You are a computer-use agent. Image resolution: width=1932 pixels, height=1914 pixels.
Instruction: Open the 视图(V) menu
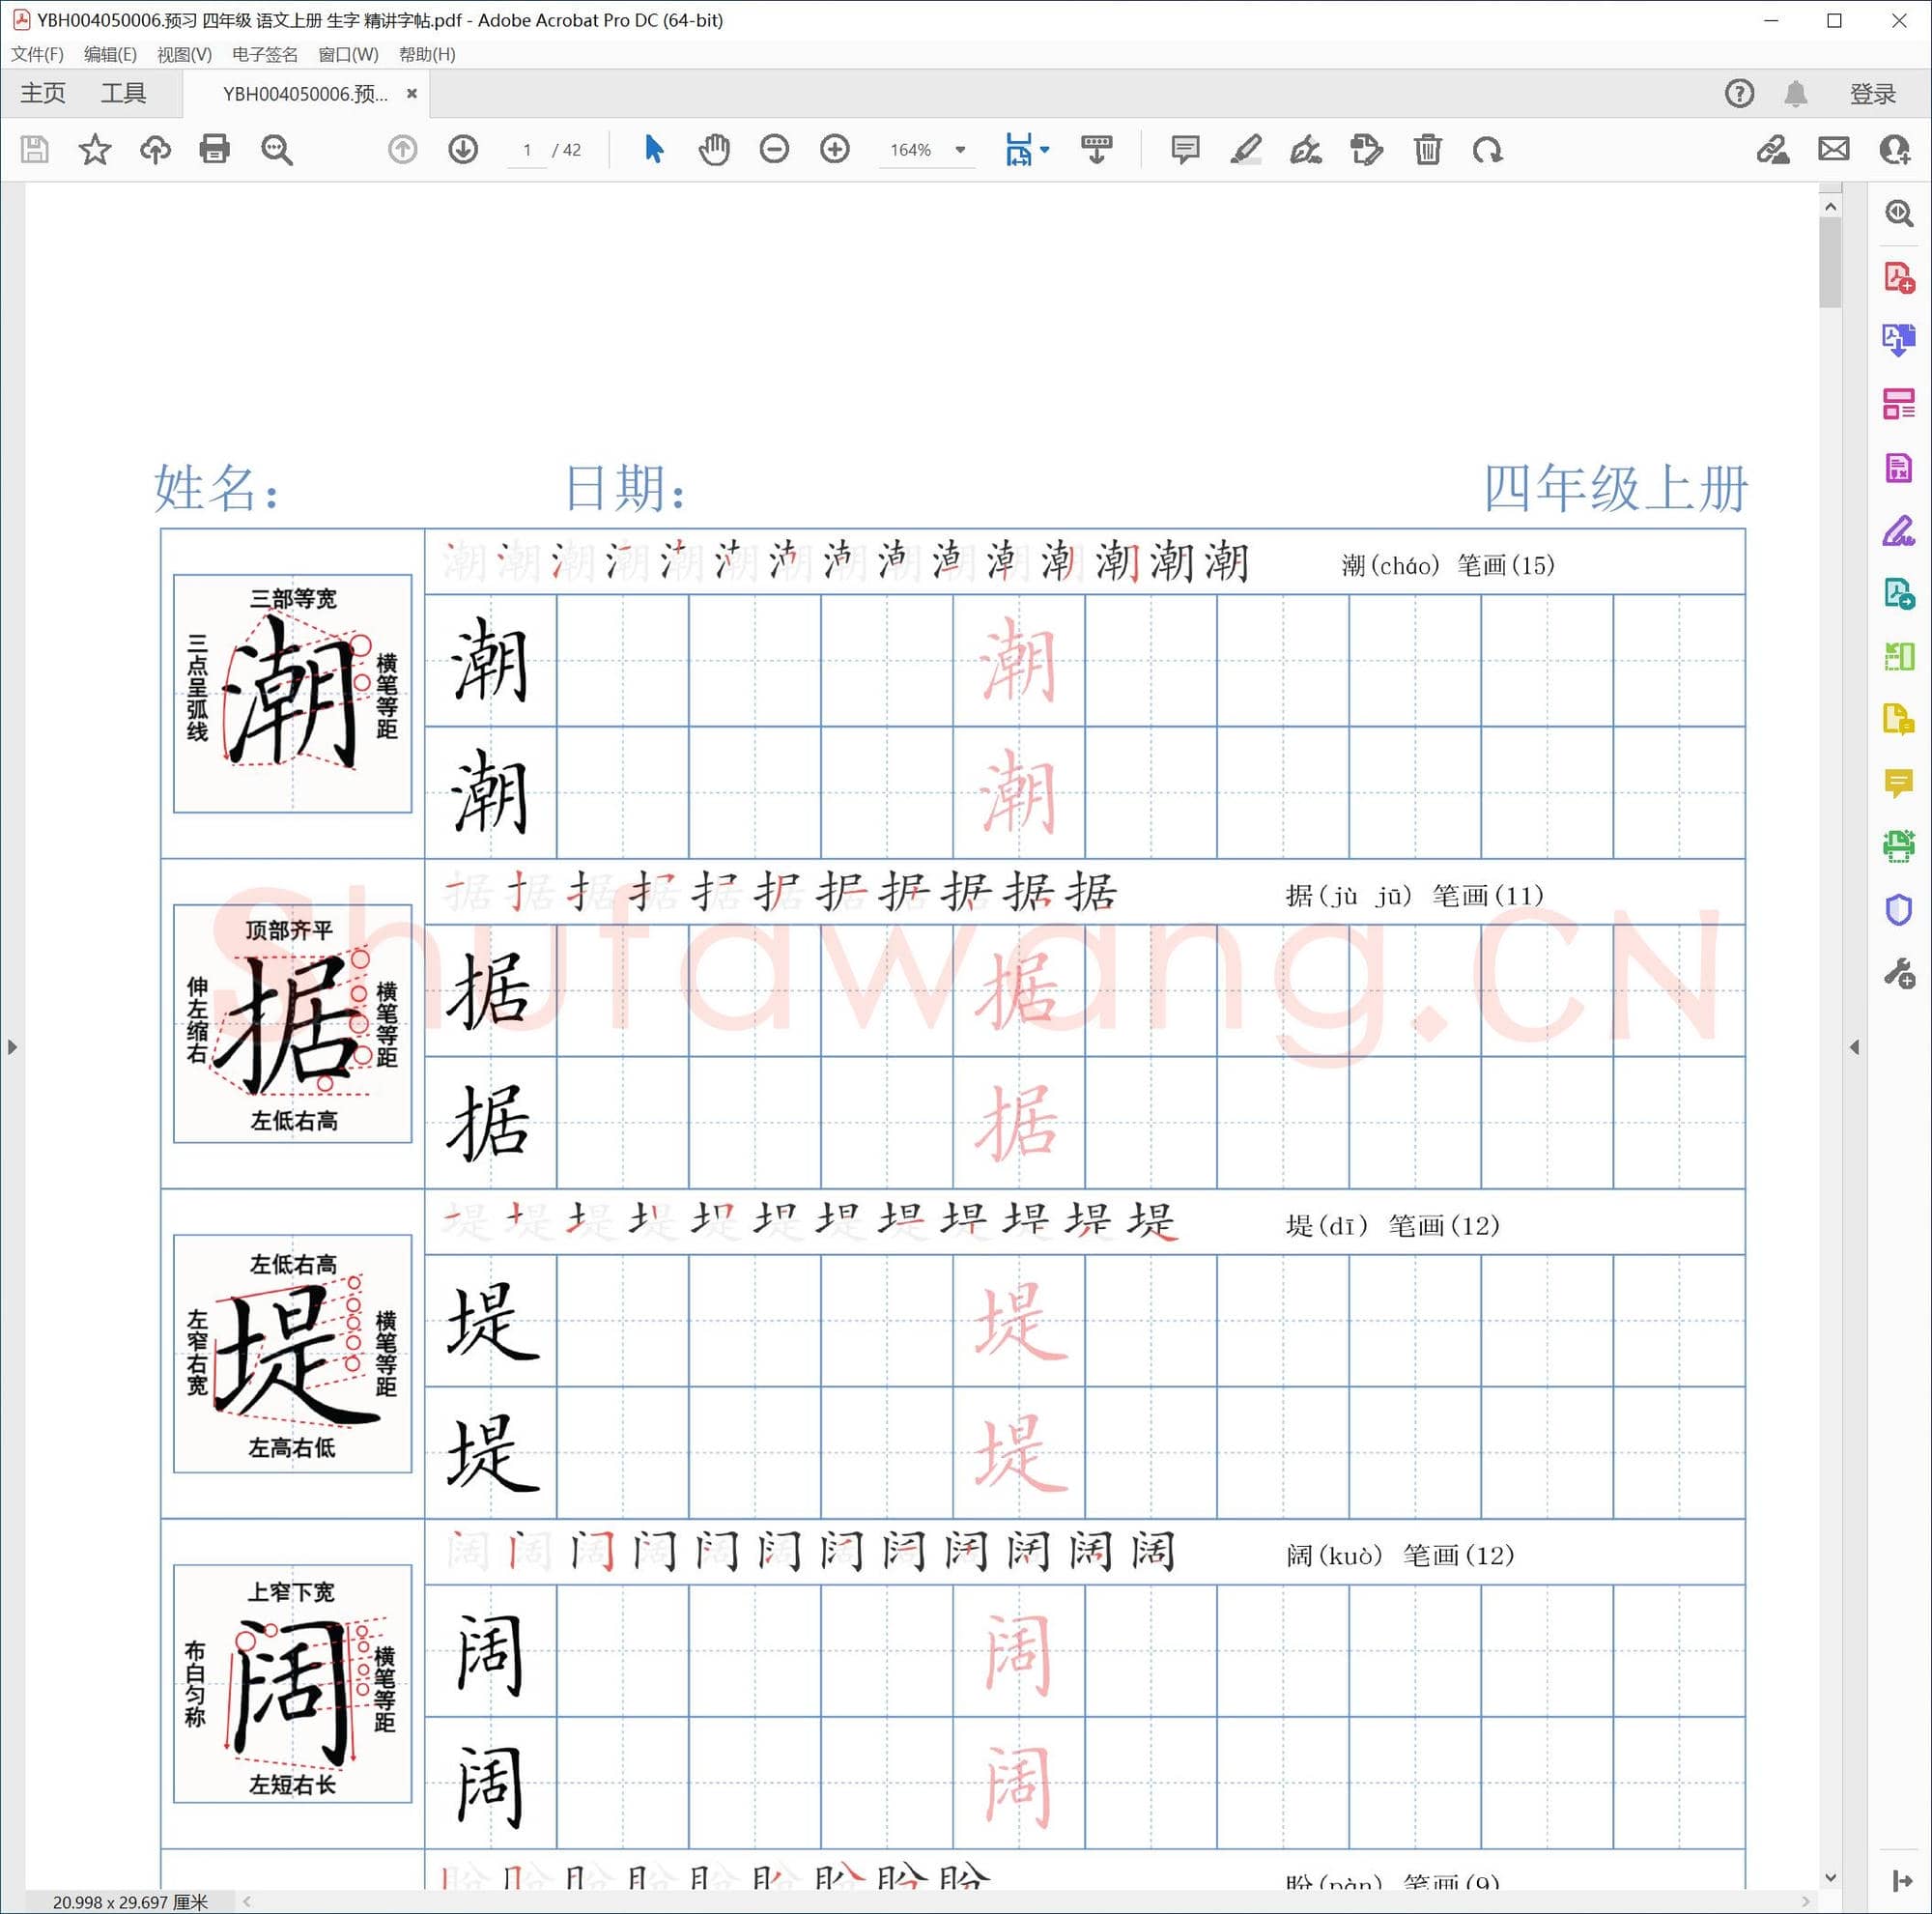(186, 54)
